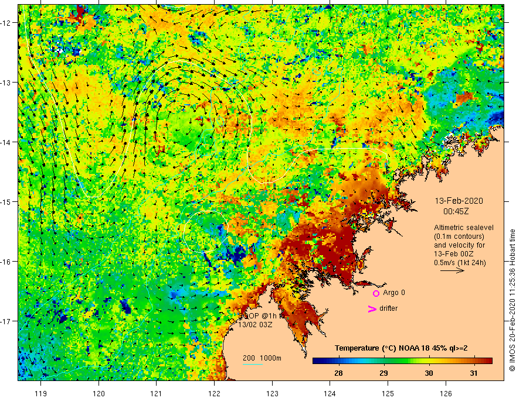This screenshot has width=516, height=398.
Task: Click latitude axis label -15
Action: point(6,202)
